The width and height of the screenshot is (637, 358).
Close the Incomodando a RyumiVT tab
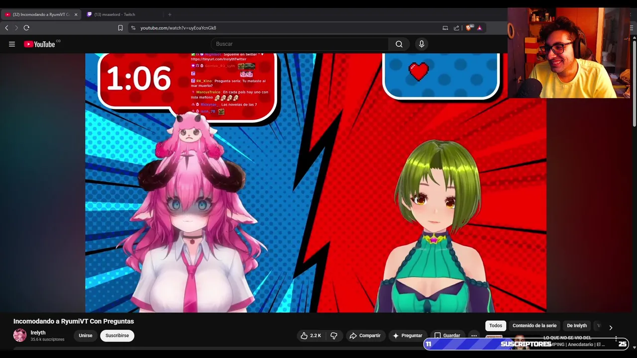pyautogui.click(x=76, y=14)
